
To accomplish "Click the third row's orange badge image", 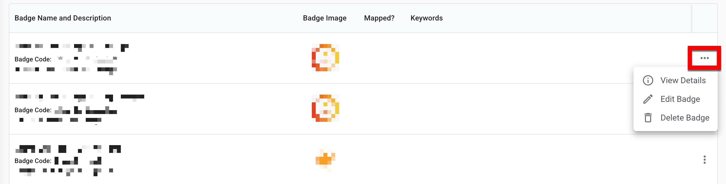I will tap(325, 159).
